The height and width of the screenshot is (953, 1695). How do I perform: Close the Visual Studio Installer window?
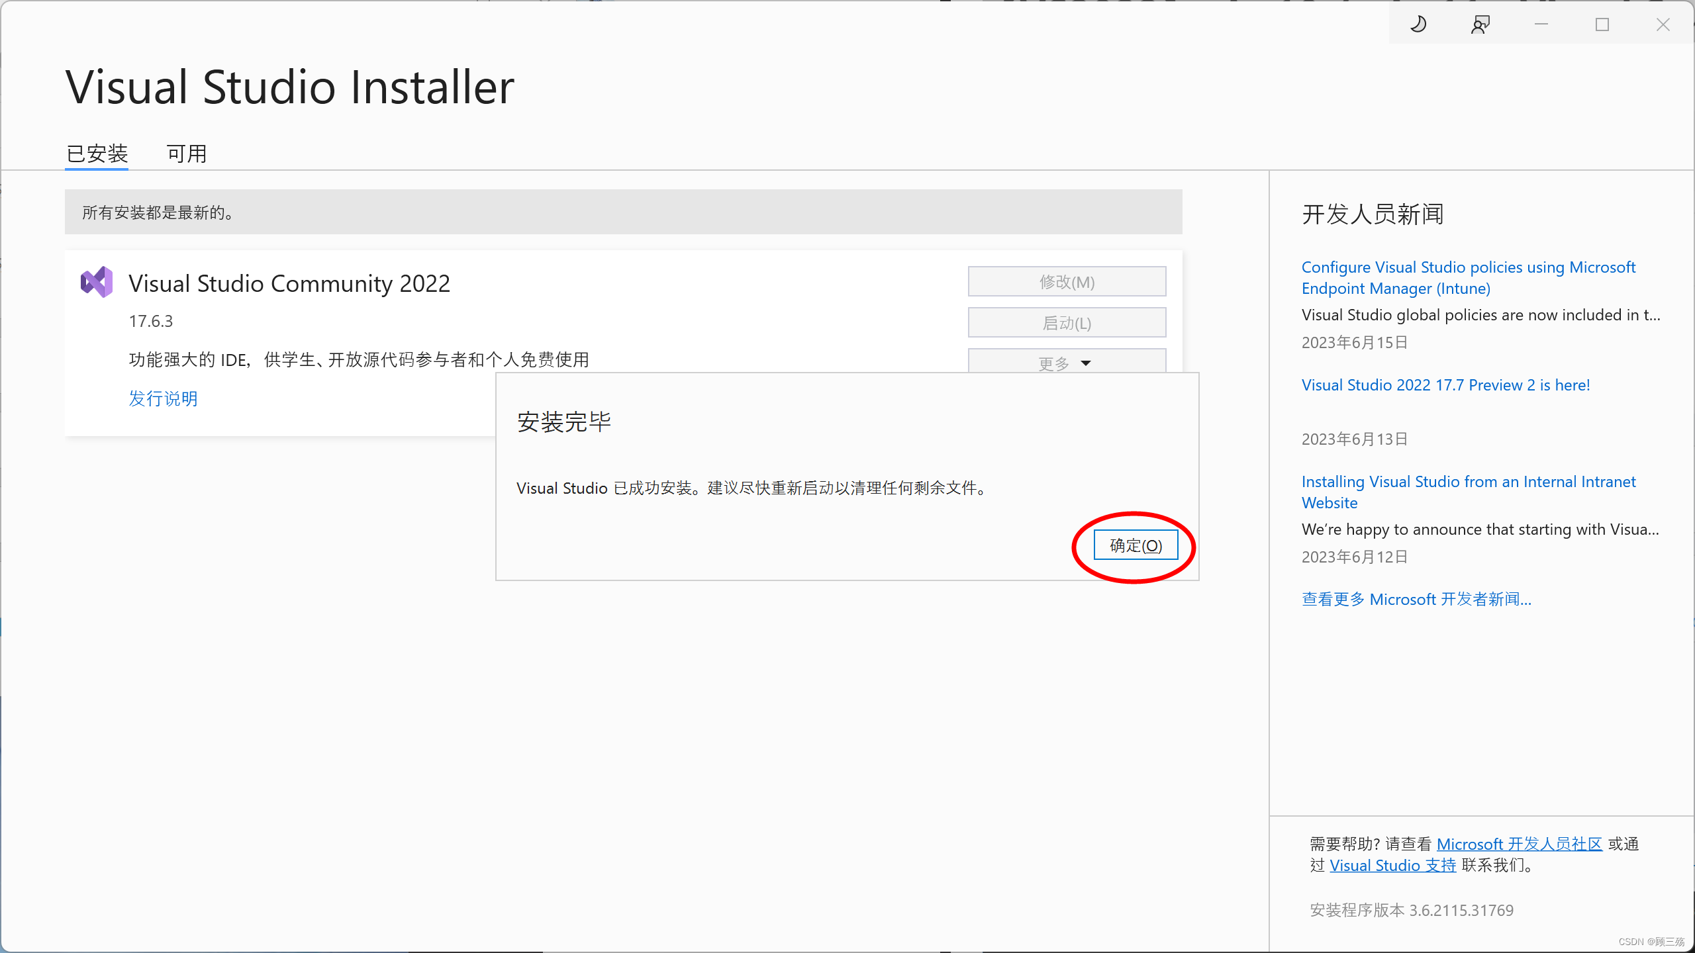[x=1663, y=24]
